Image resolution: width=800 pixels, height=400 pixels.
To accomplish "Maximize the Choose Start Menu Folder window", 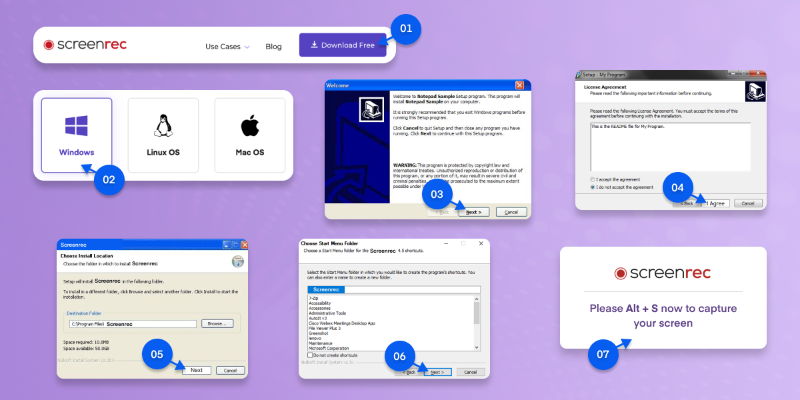I will [x=464, y=243].
